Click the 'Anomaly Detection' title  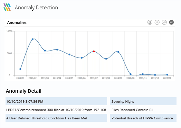(36, 8)
